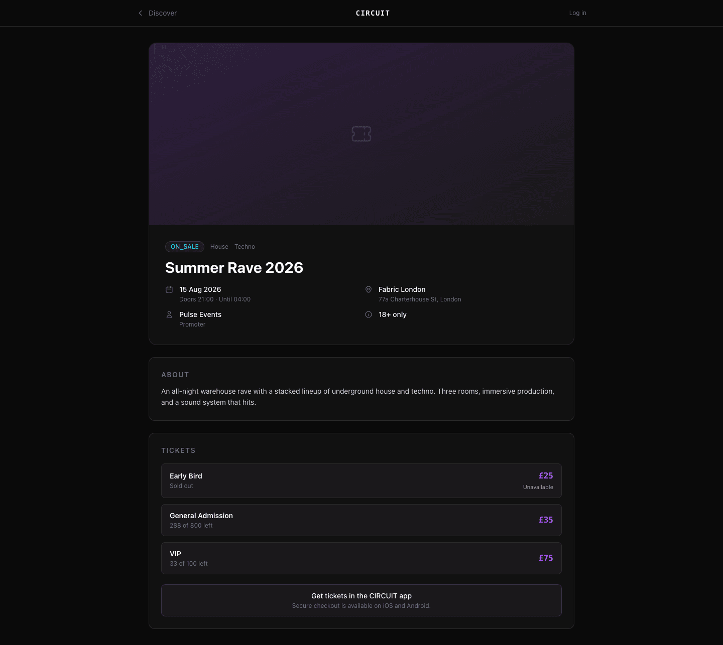Click the Unavailable label on Early Bird
Screen dimensions: 723x645
point(538,487)
